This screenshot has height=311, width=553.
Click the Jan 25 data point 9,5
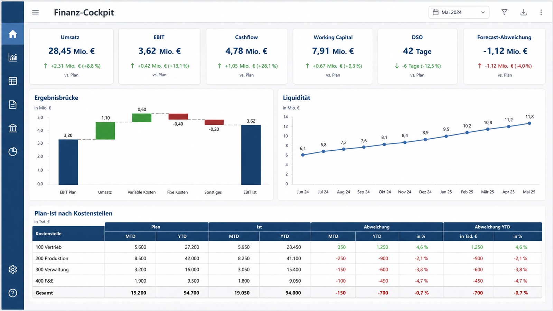(446, 136)
